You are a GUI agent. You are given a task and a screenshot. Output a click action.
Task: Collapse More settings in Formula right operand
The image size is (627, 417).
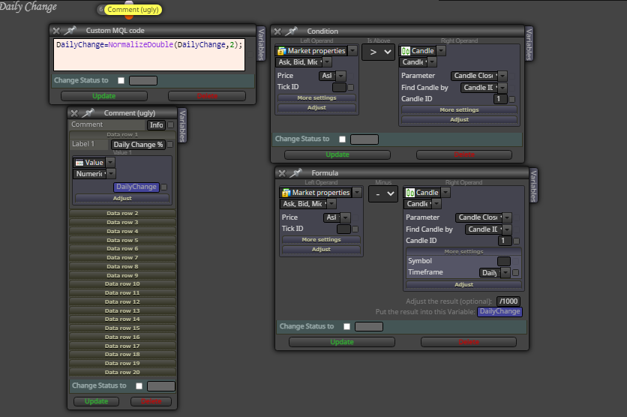click(463, 252)
